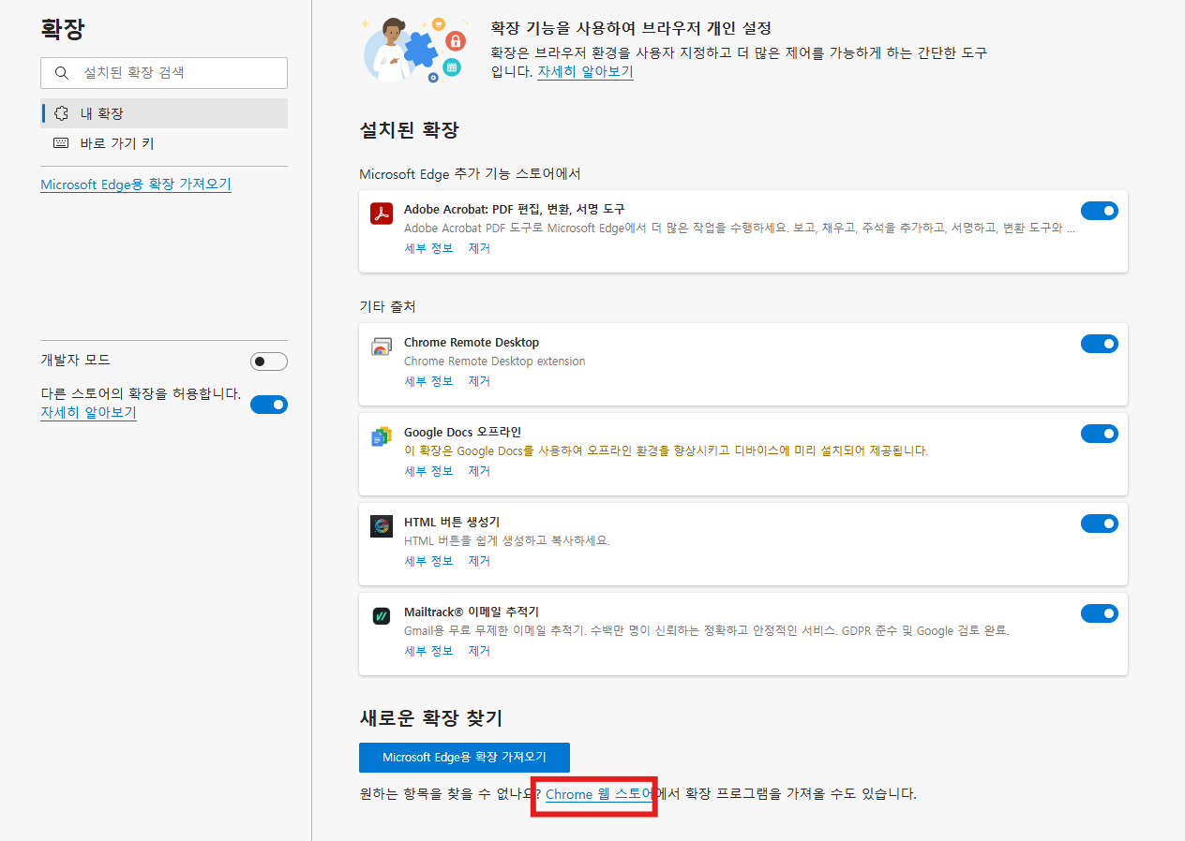Toggle 다른 스토어의 확장을 허용합니다 switch
The width and height of the screenshot is (1185, 841).
point(269,405)
